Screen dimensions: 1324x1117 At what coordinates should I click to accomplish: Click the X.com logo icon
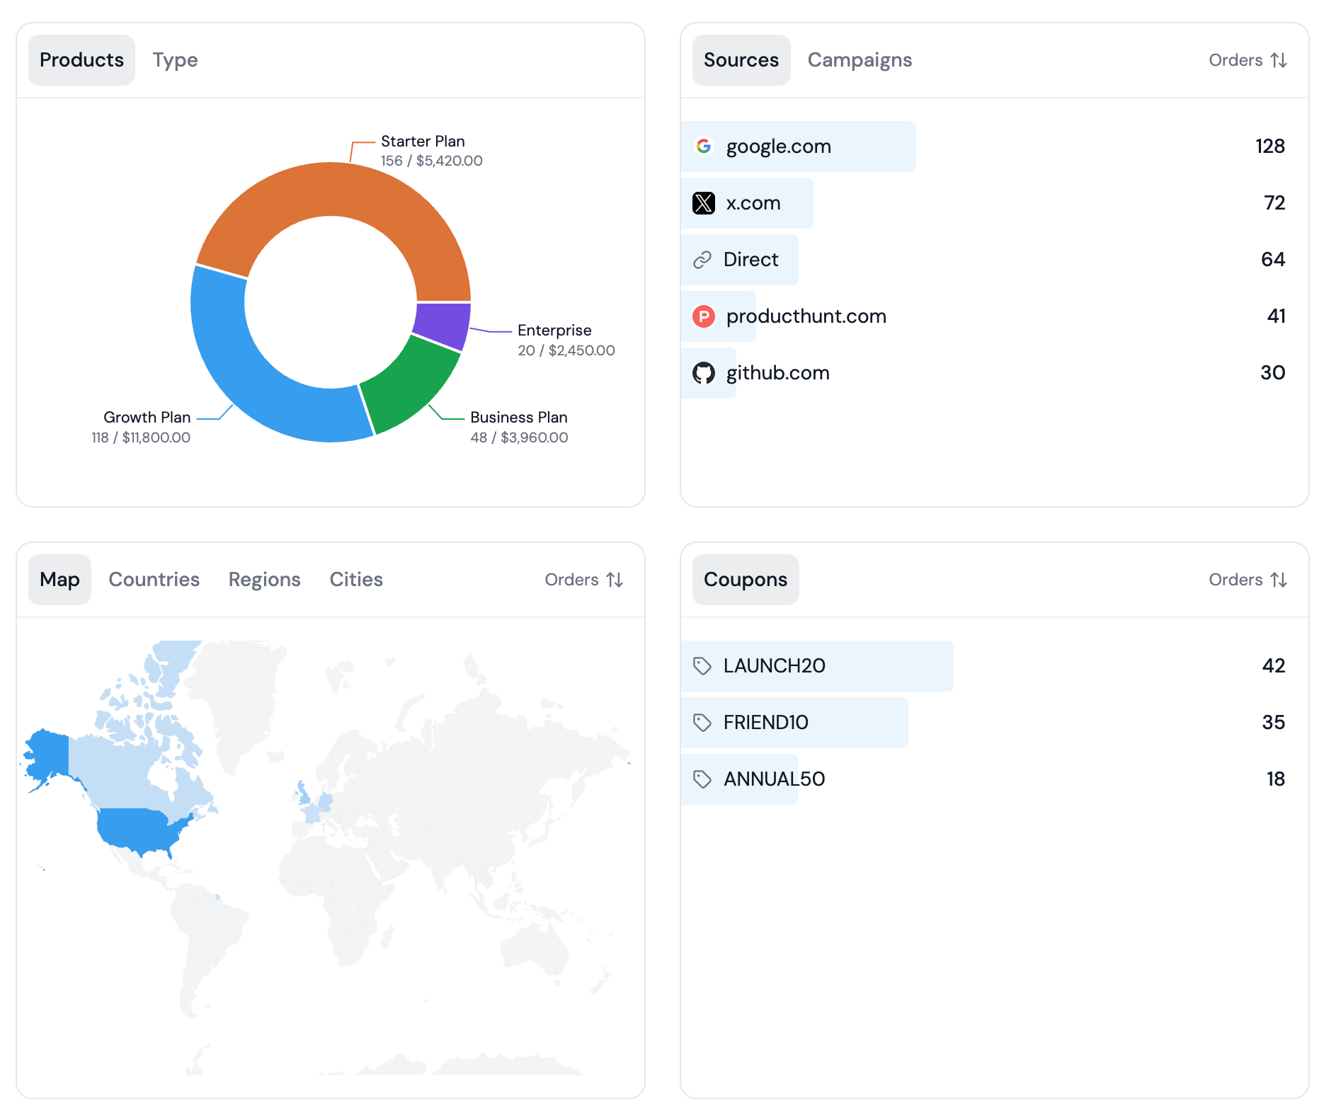[703, 203]
